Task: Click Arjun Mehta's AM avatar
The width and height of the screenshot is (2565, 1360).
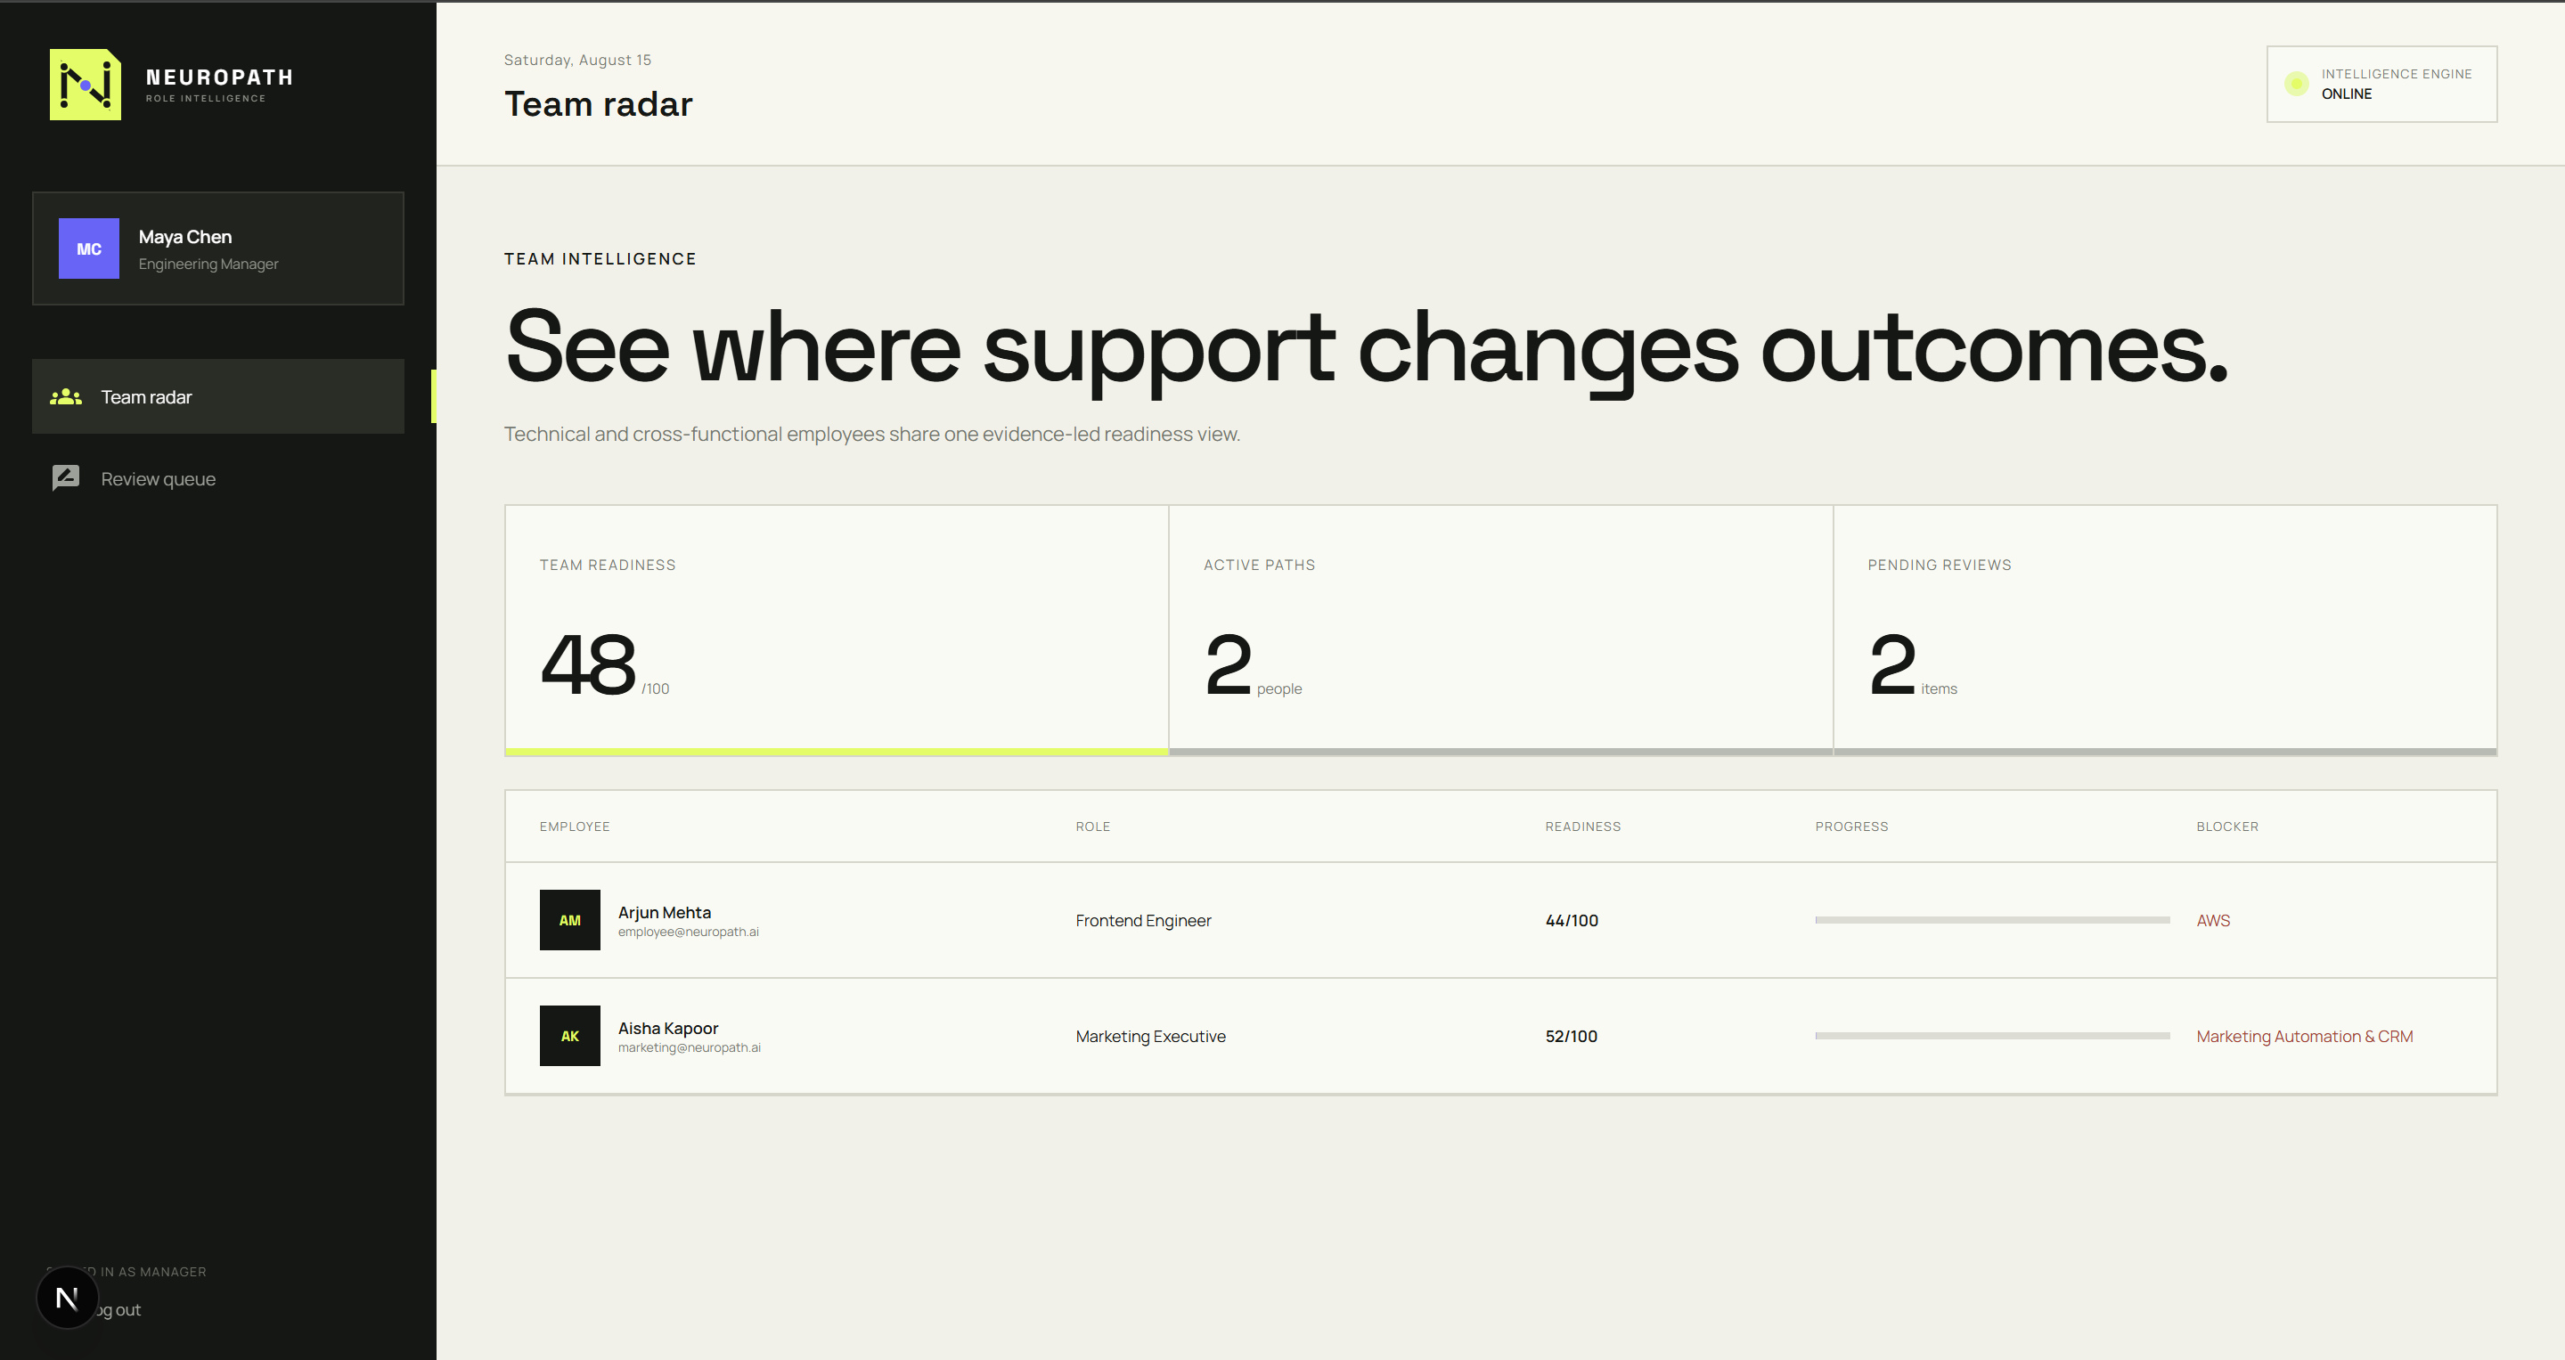Action: click(x=569, y=920)
